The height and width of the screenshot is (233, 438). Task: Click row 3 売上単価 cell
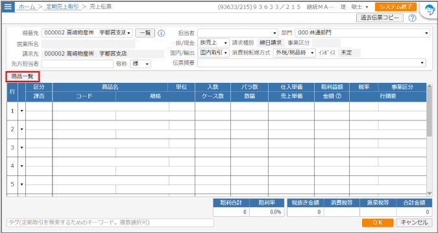tap(291, 153)
